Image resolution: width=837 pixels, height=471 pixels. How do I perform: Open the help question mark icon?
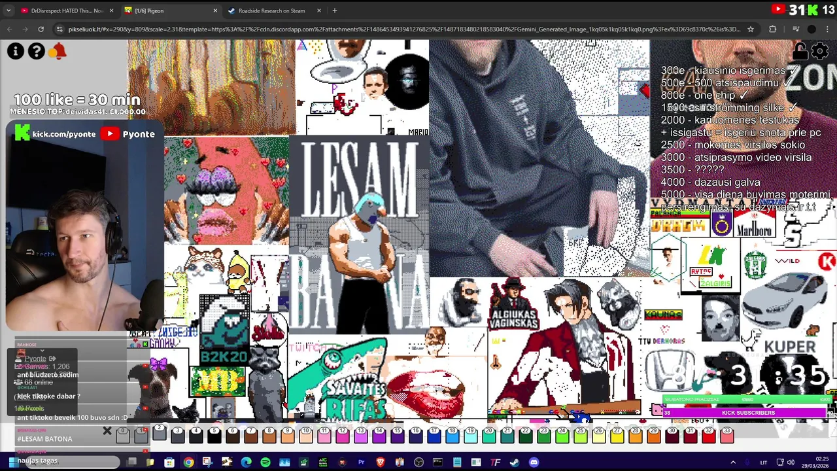point(37,51)
